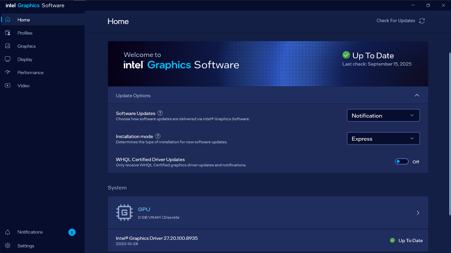Click the Notifications bell icon
451x253 pixels.
coord(8,232)
